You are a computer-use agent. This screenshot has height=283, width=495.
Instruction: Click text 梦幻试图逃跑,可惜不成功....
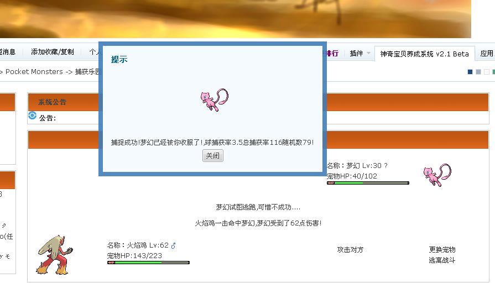(x=258, y=207)
